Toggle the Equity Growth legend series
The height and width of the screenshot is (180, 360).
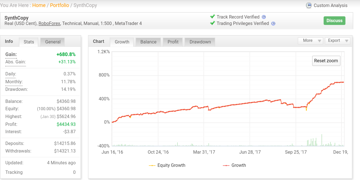[167, 165]
